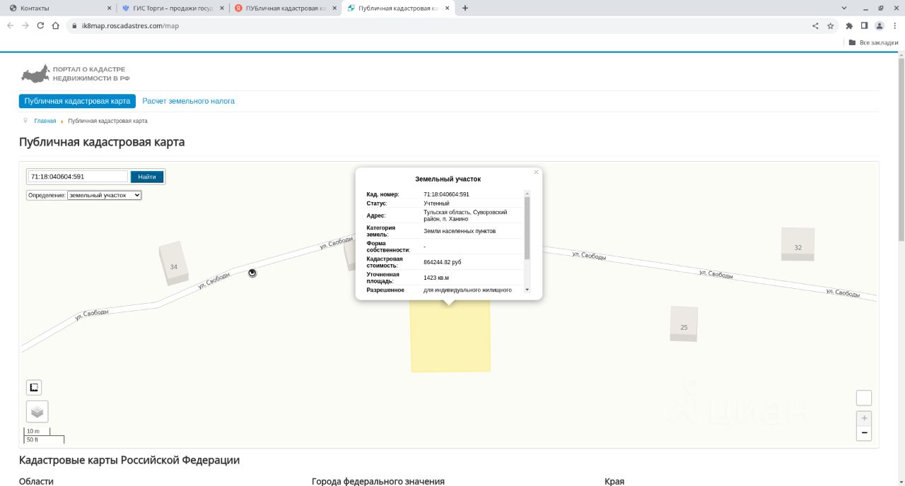Bookmark this page with star icon
Screen dimensions: 905x486
pos(831,26)
